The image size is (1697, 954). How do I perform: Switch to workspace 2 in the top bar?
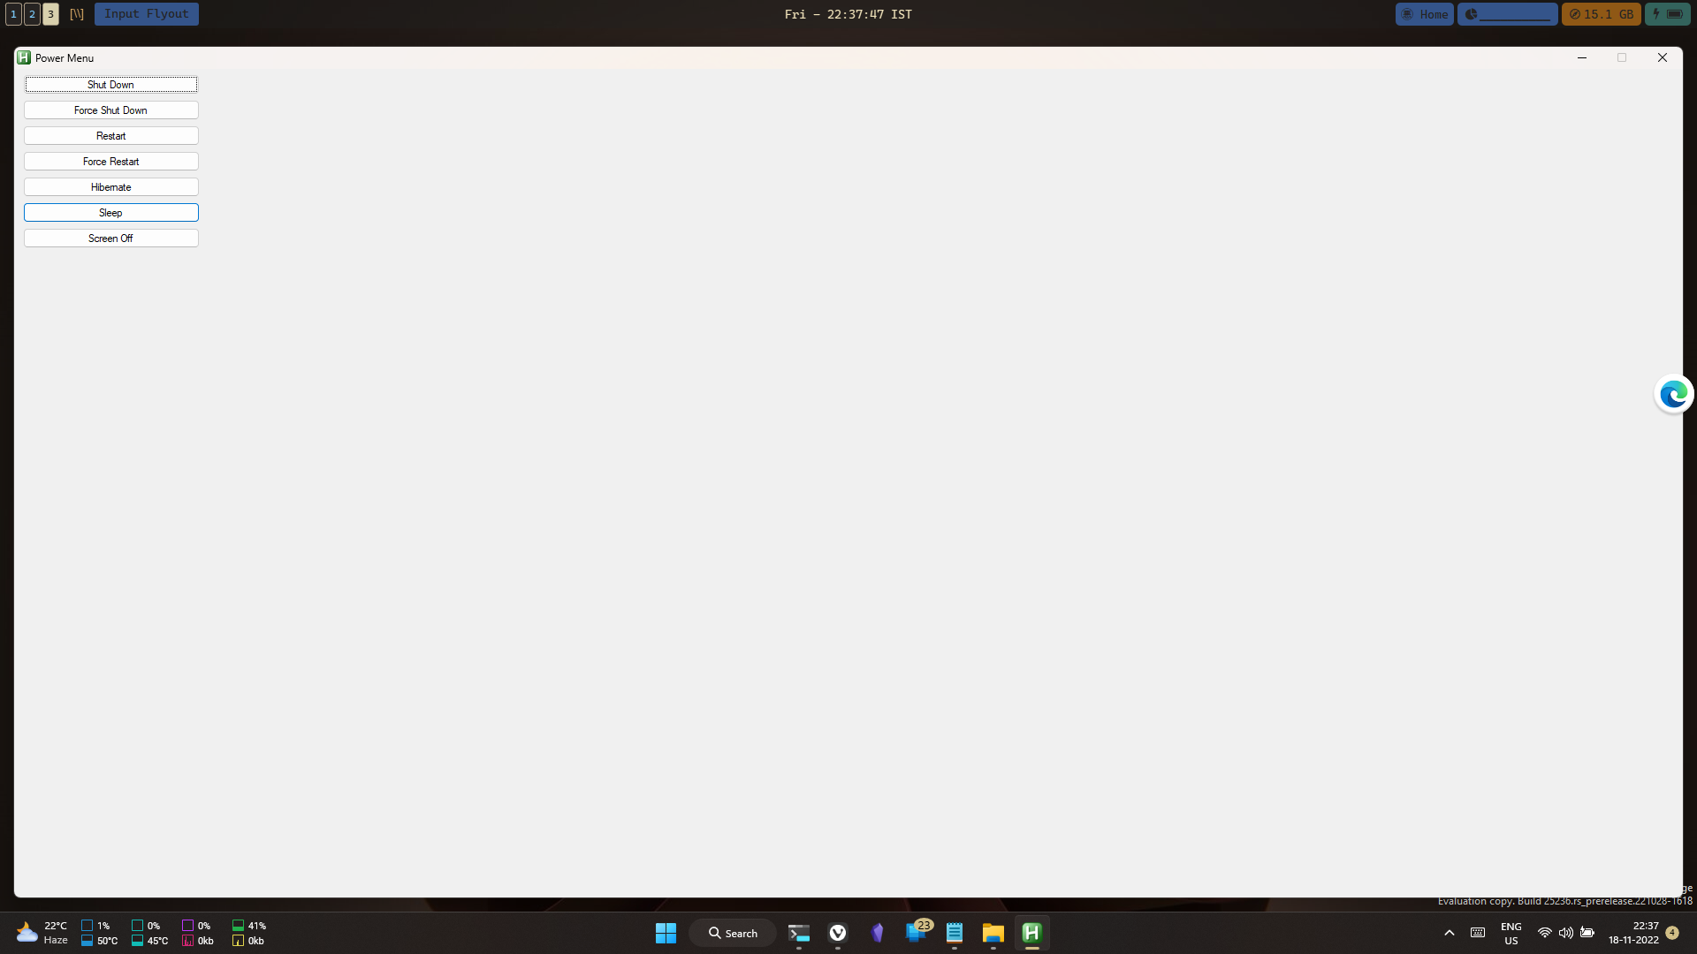pyautogui.click(x=32, y=14)
